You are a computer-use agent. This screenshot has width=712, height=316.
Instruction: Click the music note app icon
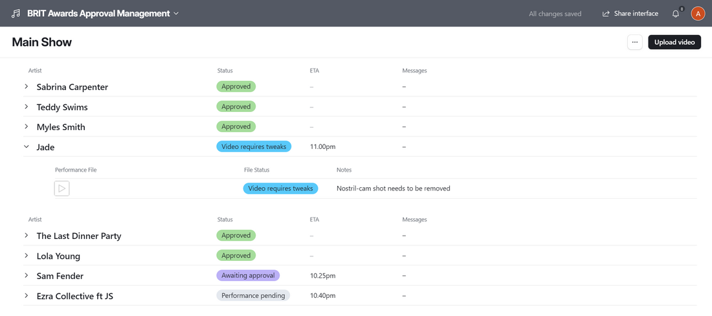[16, 14]
